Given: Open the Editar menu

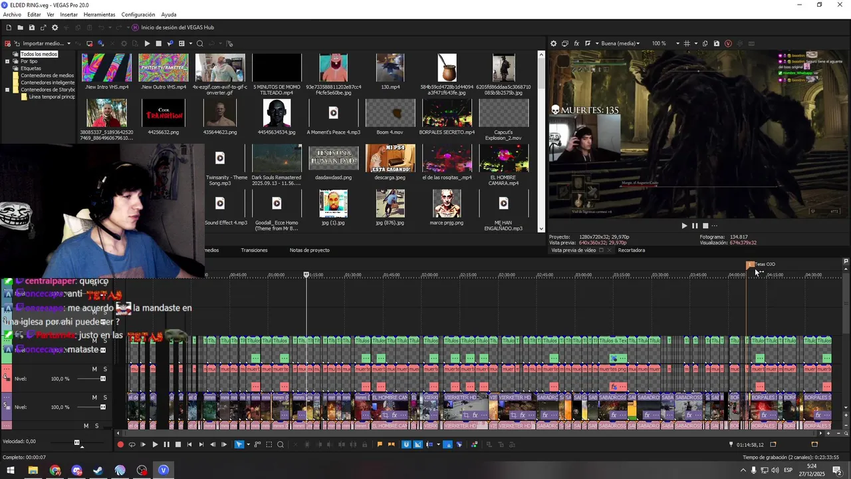Looking at the screenshot, I should tap(34, 15).
